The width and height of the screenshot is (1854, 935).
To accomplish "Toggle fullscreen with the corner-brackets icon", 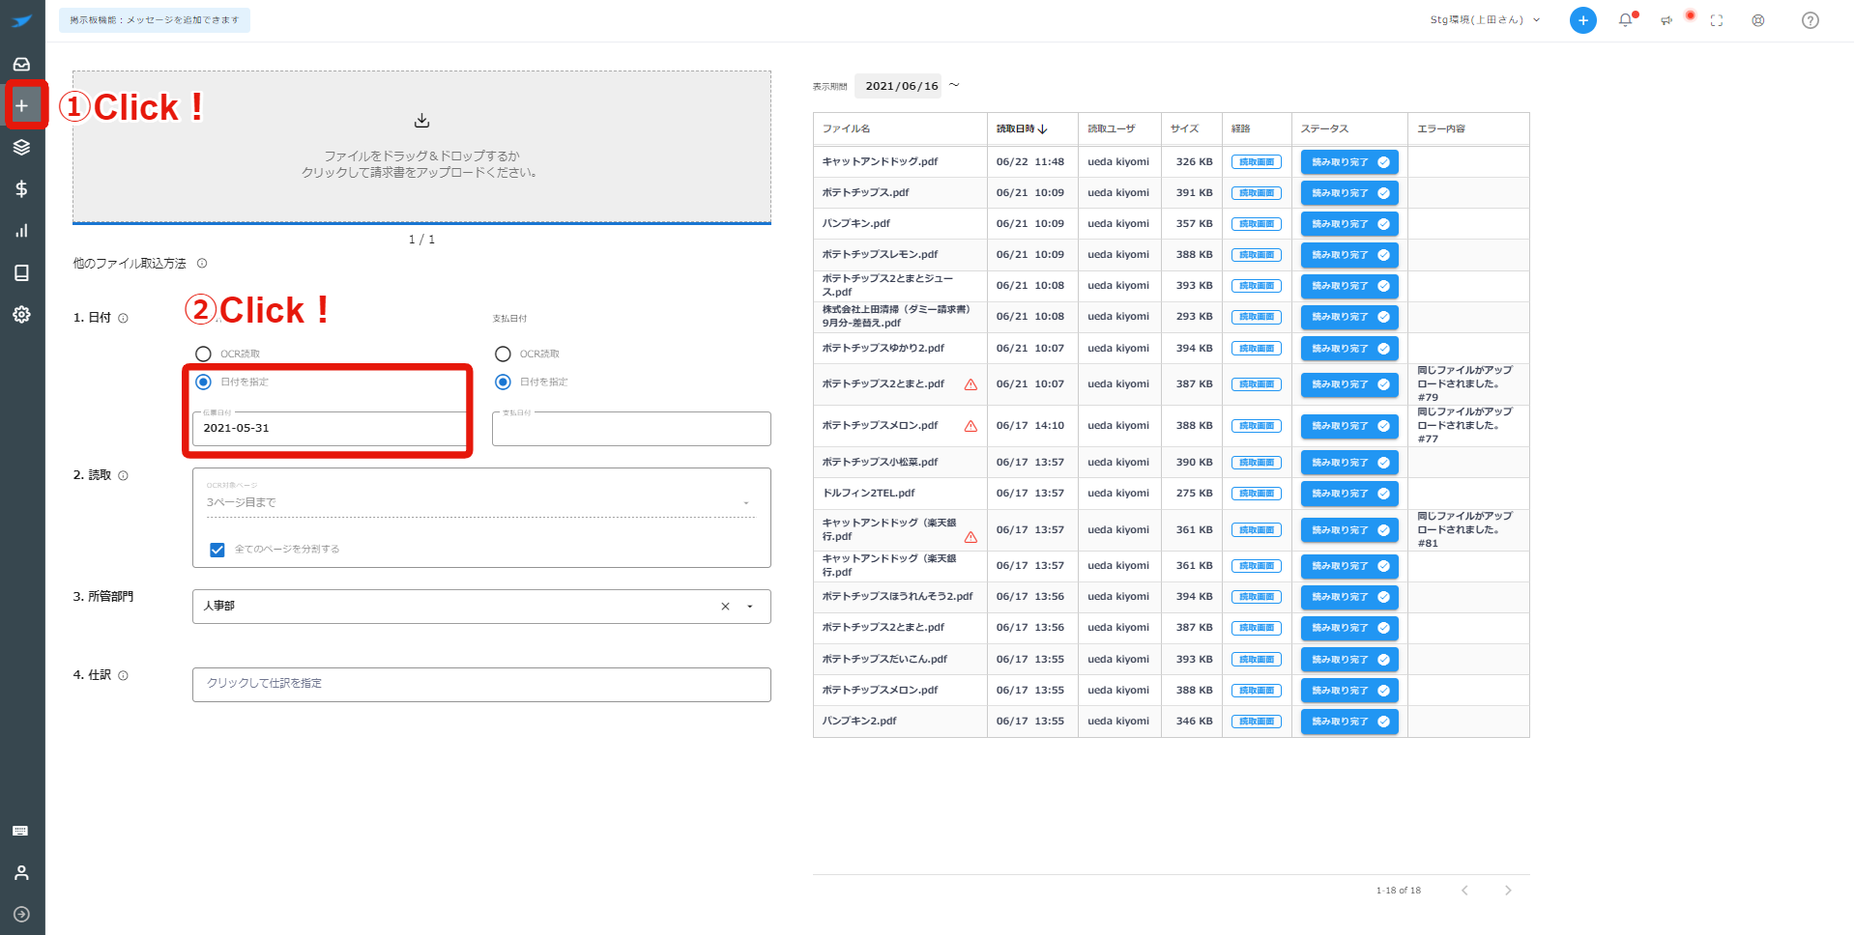I will point(1717,20).
